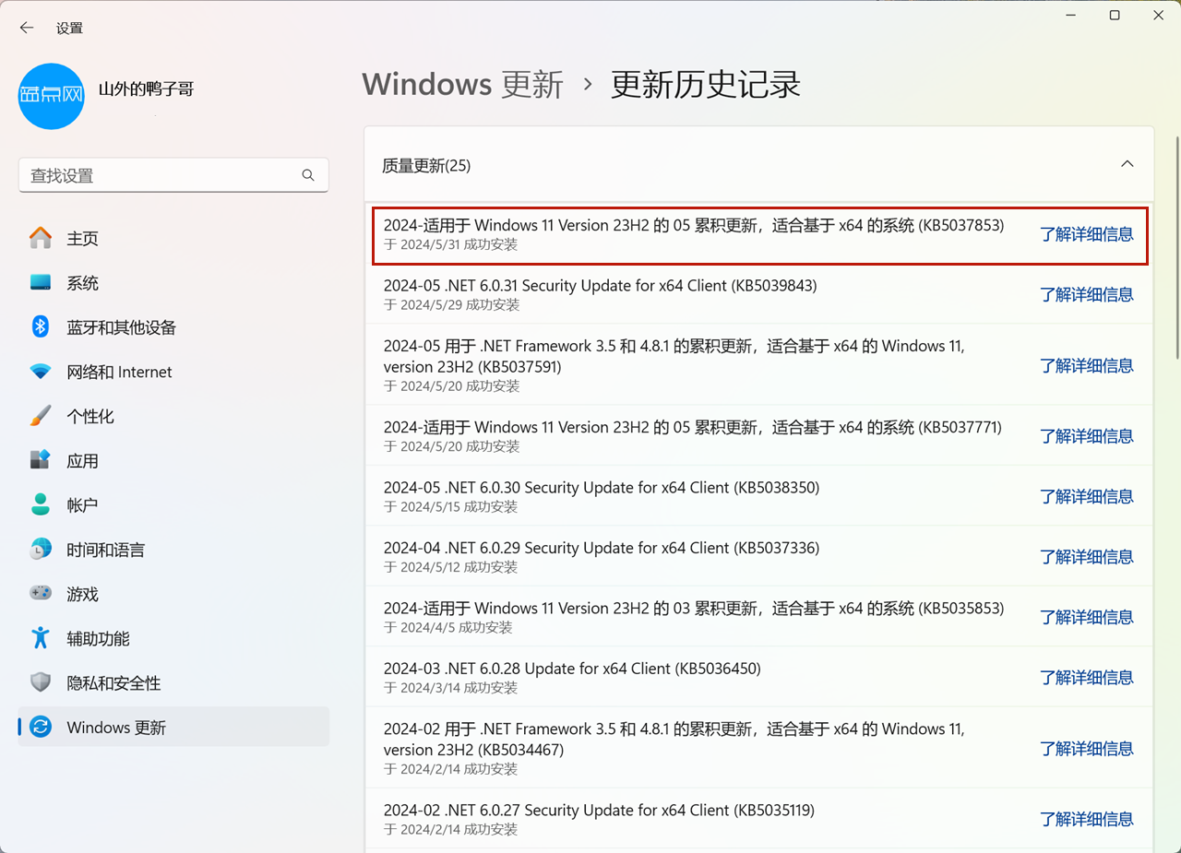Click the username 山外的鸭子哥
Image resolution: width=1181 pixels, height=853 pixels.
pos(146,89)
